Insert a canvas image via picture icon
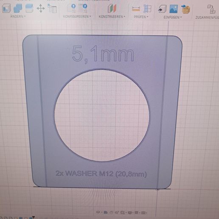This screenshot has height=219, width=219. [174, 9]
